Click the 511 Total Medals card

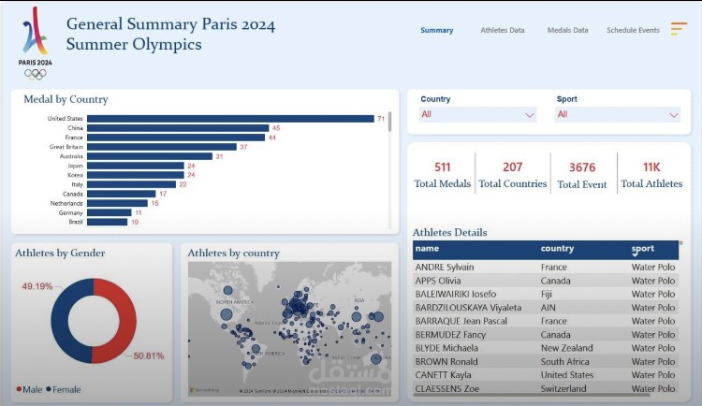coord(443,174)
